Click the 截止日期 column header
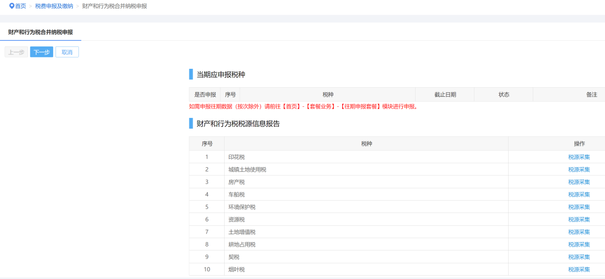 (x=445, y=95)
